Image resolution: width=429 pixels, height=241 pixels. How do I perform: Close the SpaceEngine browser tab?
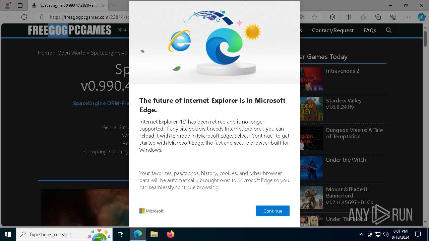[x=103, y=5]
